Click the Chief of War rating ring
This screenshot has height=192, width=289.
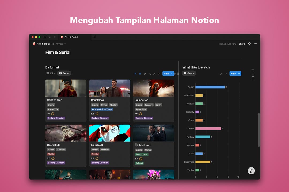[52, 114]
